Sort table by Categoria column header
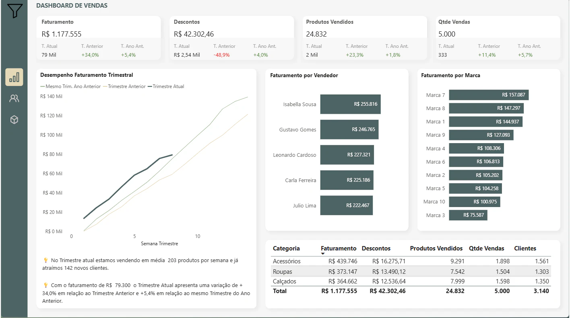 [286, 248]
